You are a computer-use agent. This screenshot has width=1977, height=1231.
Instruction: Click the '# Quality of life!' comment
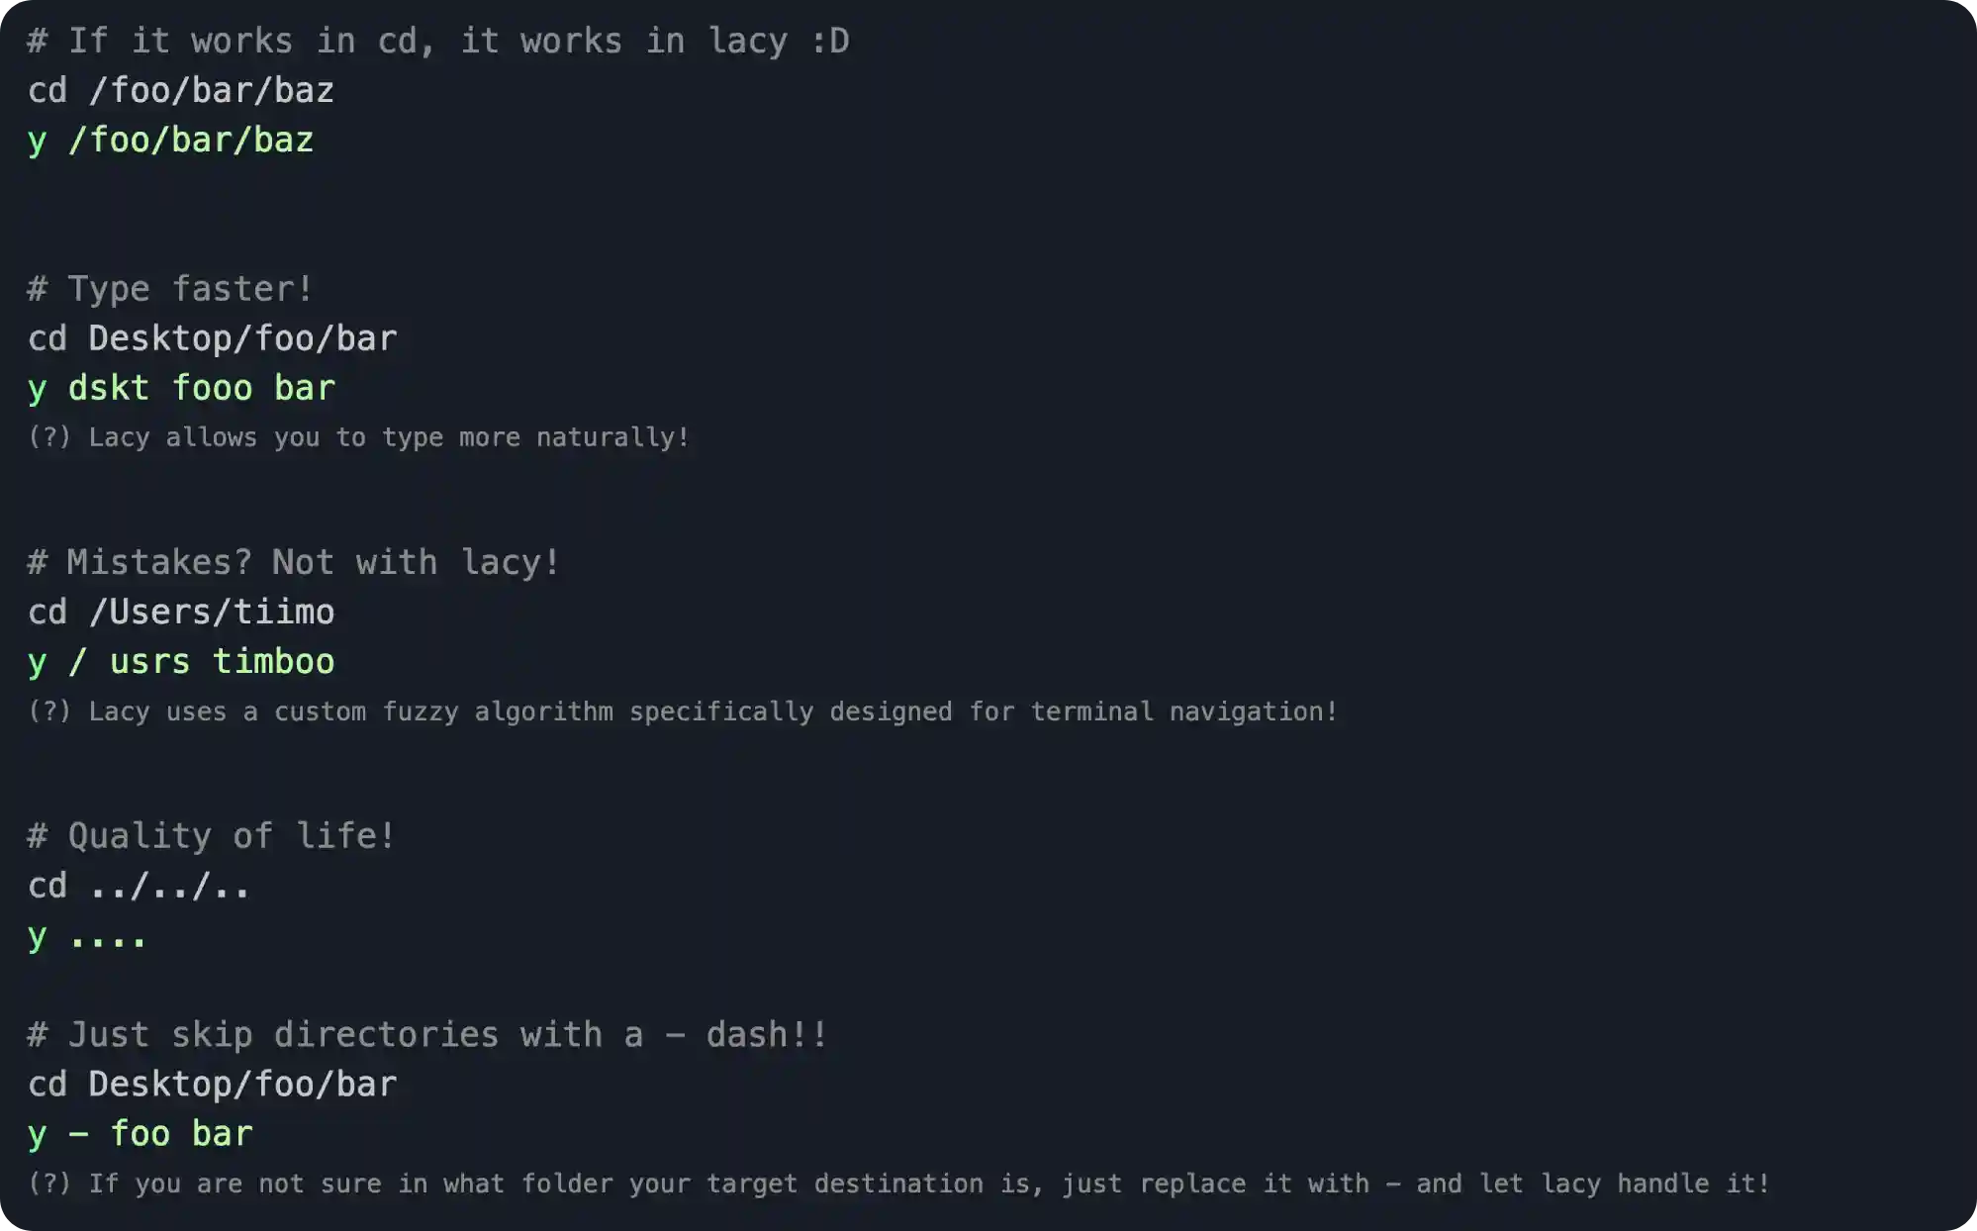(212, 836)
